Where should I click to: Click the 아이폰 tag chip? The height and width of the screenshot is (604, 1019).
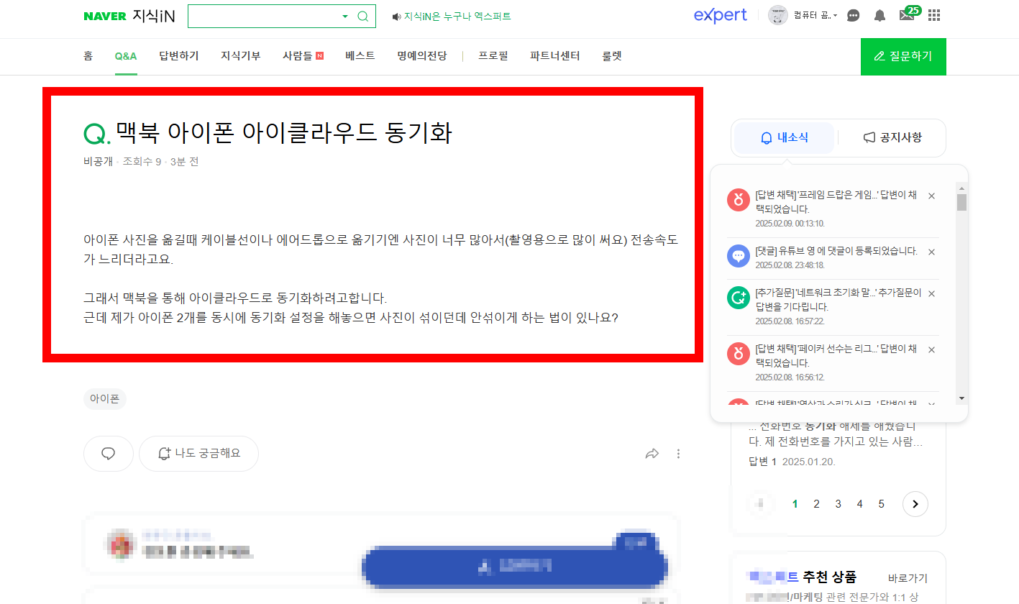point(105,399)
